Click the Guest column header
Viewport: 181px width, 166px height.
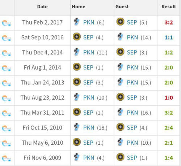click(122, 6)
